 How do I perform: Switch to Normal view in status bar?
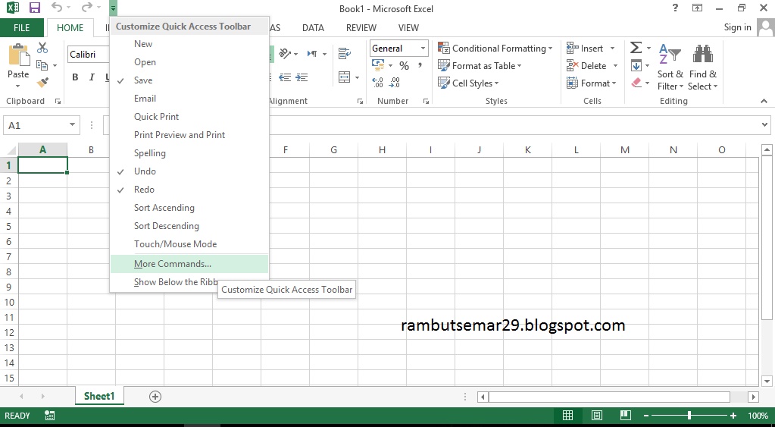[x=568, y=416]
